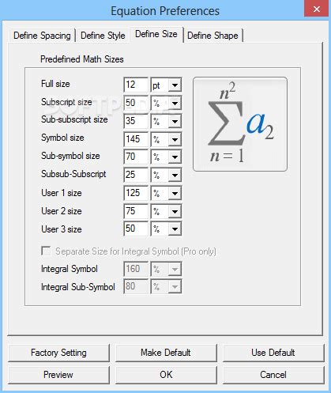Viewport: 331px width, 393px height.
Task: Click the Integral Symbol value field
Action: coord(136,269)
